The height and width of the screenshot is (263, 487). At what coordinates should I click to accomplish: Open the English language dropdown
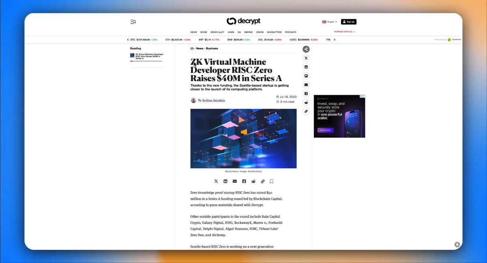click(x=330, y=22)
